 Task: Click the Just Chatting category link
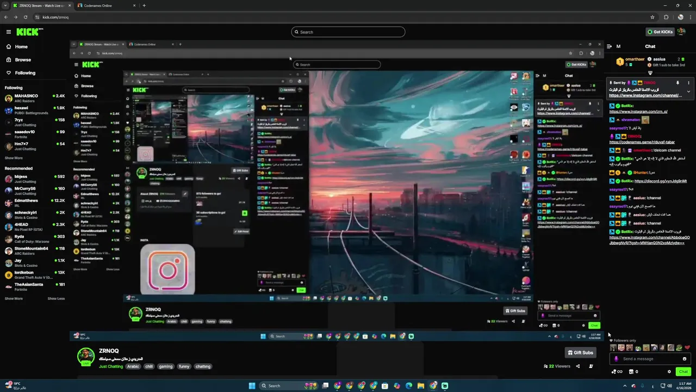coord(111,366)
